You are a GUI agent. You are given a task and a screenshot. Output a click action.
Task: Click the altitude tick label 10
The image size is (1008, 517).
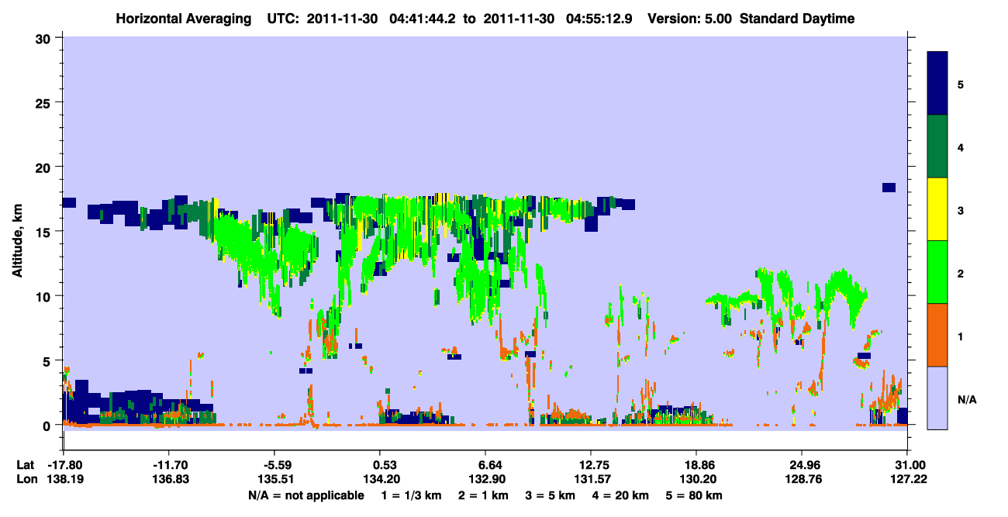point(45,296)
